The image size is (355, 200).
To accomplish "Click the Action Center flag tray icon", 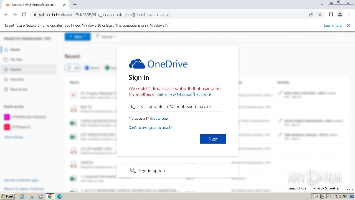I will point(329,196).
